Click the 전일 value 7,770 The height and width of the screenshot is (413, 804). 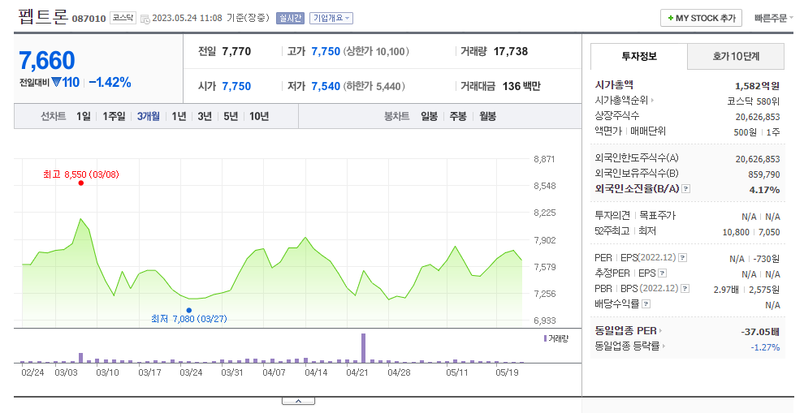237,51
